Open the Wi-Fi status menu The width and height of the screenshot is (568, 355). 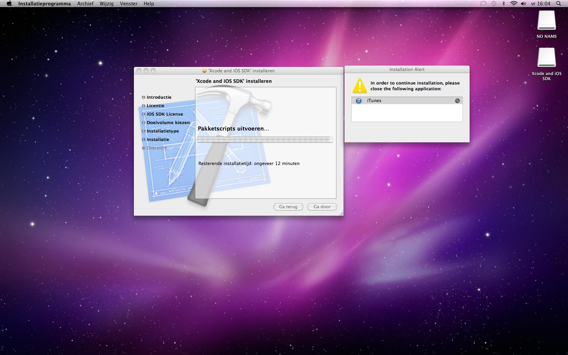click(x=514, y=4)
